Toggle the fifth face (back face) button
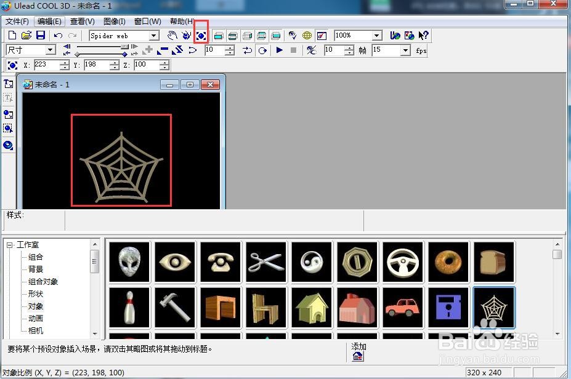571x379 pixels. point(276,36)
